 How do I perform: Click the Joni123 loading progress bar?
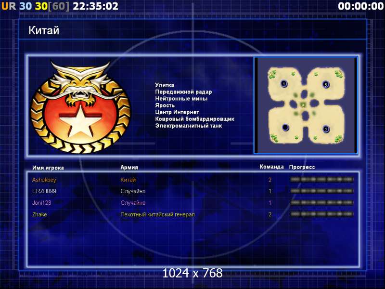(322, 202)
